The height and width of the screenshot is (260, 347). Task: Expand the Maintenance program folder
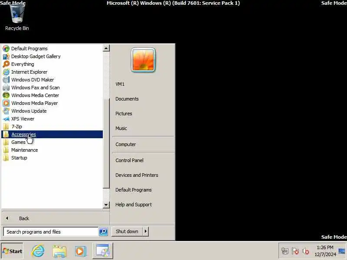(52, 150)
